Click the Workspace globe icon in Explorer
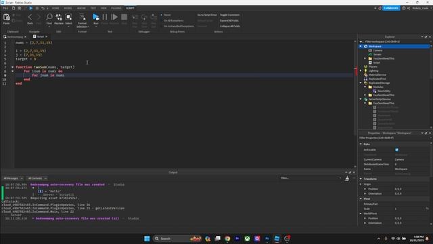Screen dimensions: 433x244 click(x=365, y=46)
